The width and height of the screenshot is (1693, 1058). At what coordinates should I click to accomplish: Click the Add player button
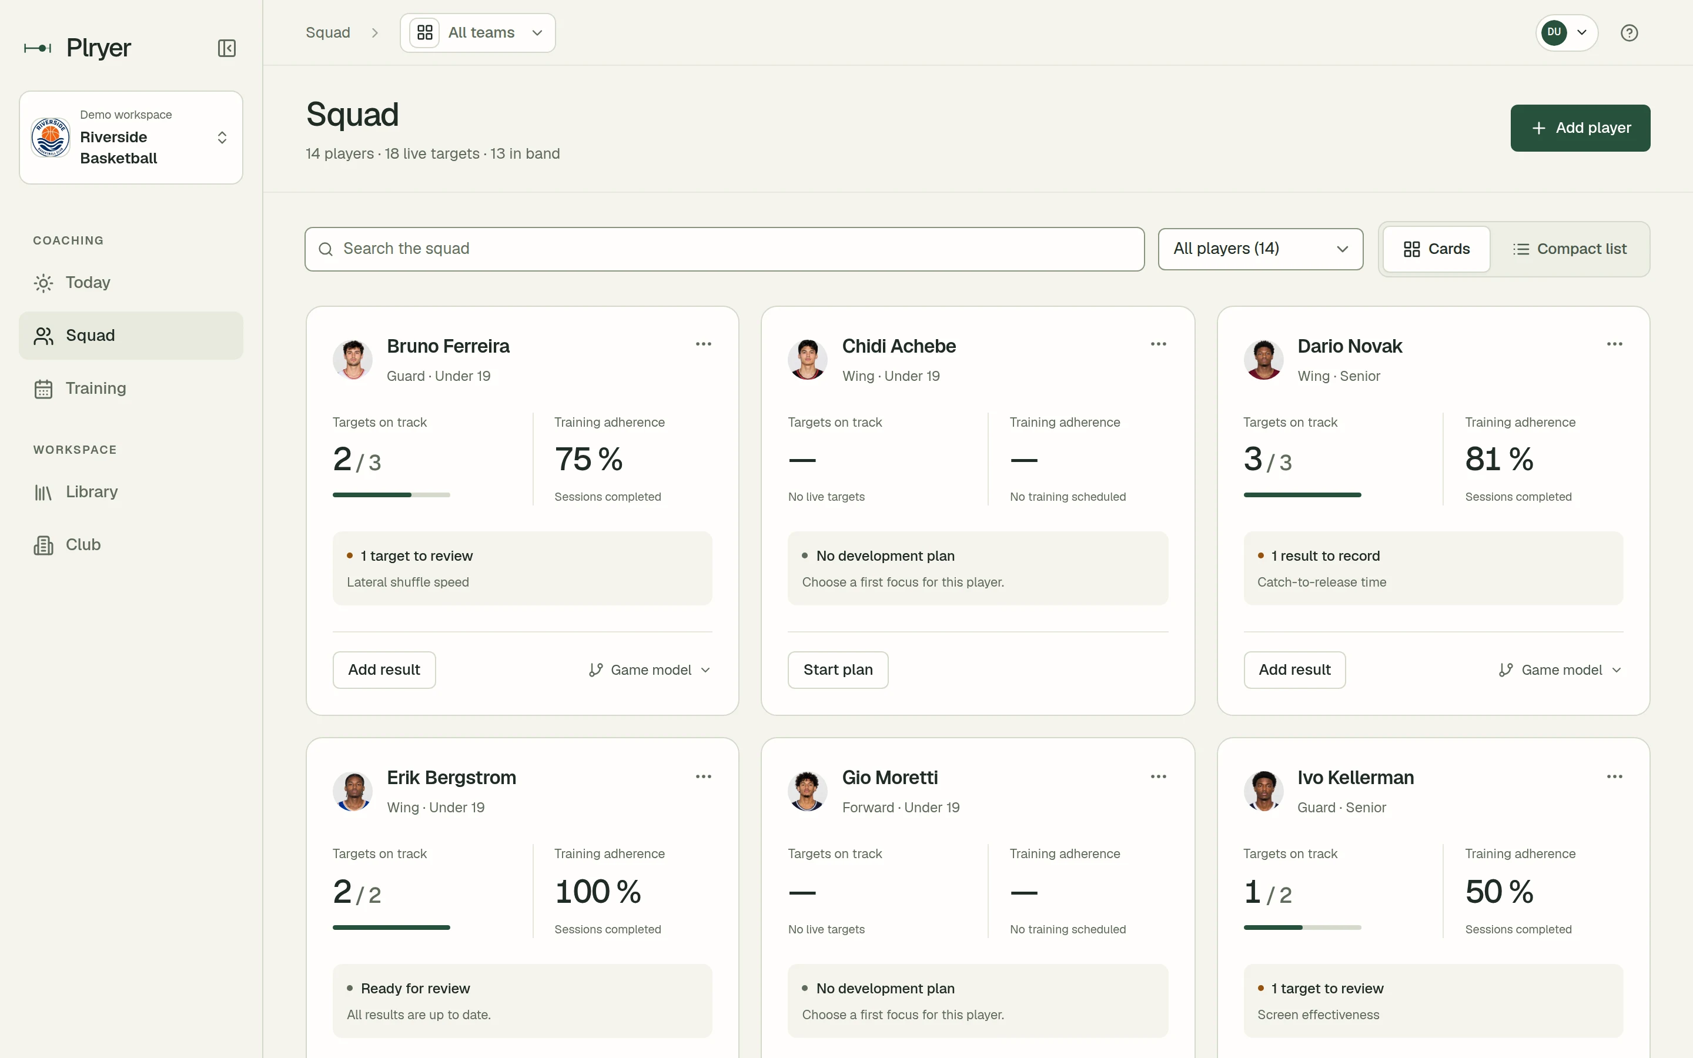[x=1580, y=128]
